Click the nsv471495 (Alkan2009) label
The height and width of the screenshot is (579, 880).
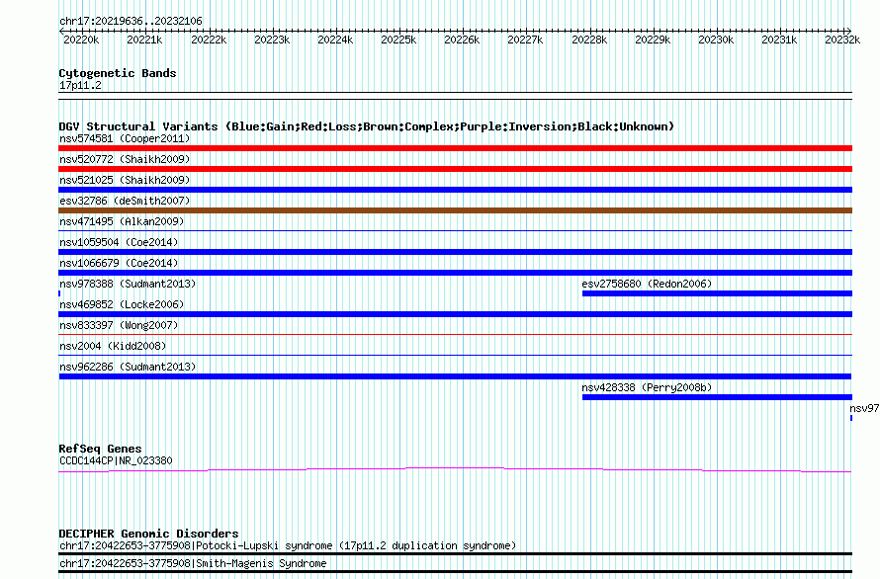122,221
